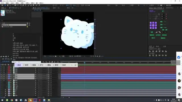182x102 pixels.
Task: Open WeChat from the Windows taskbar
Action: (x=30, y=100)
